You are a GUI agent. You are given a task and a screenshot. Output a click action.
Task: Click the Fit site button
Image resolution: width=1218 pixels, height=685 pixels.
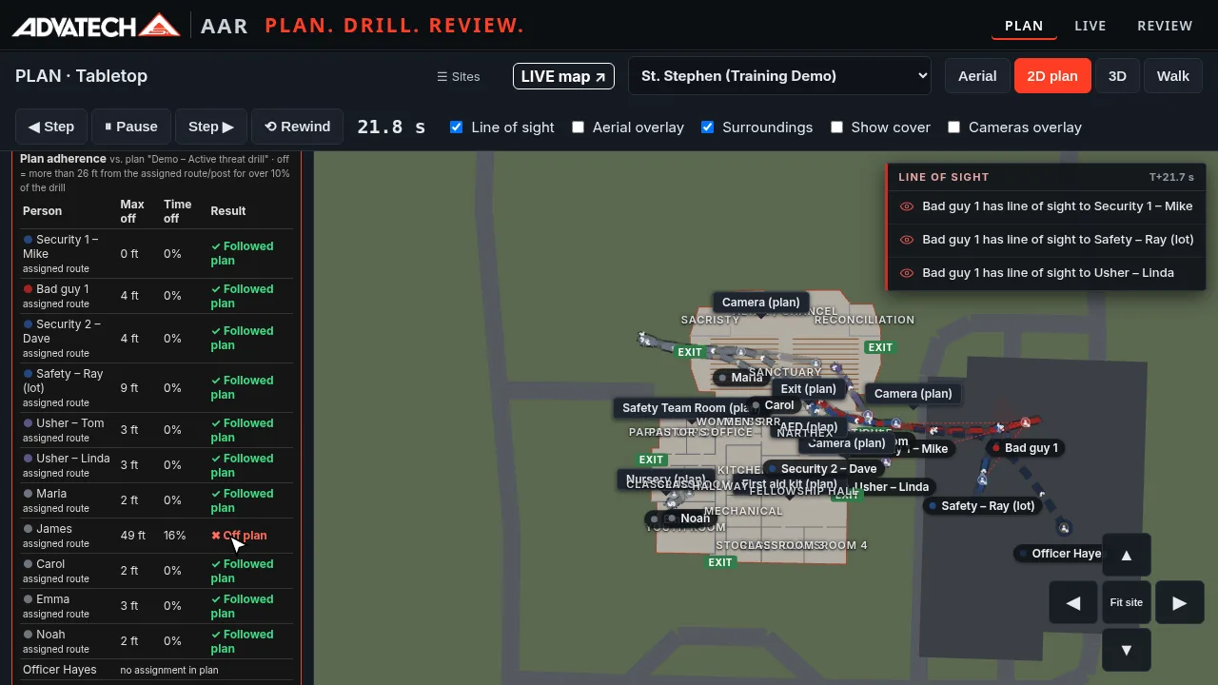[x=1127, y=602]
